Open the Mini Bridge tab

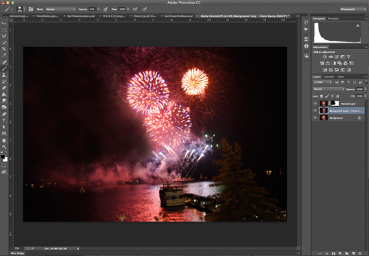coord(17,253)
